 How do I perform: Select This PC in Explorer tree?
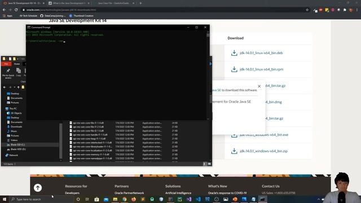pyautogui.click(x=11, y=109)
